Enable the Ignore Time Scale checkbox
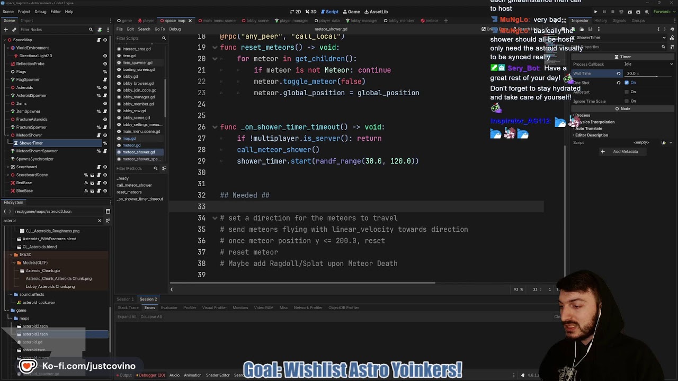 (x=627, y=101)
